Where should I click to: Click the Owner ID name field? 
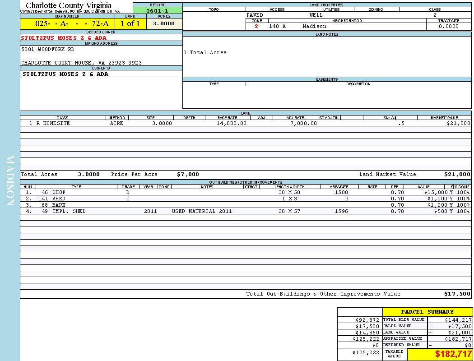click(x=65, y=74)
